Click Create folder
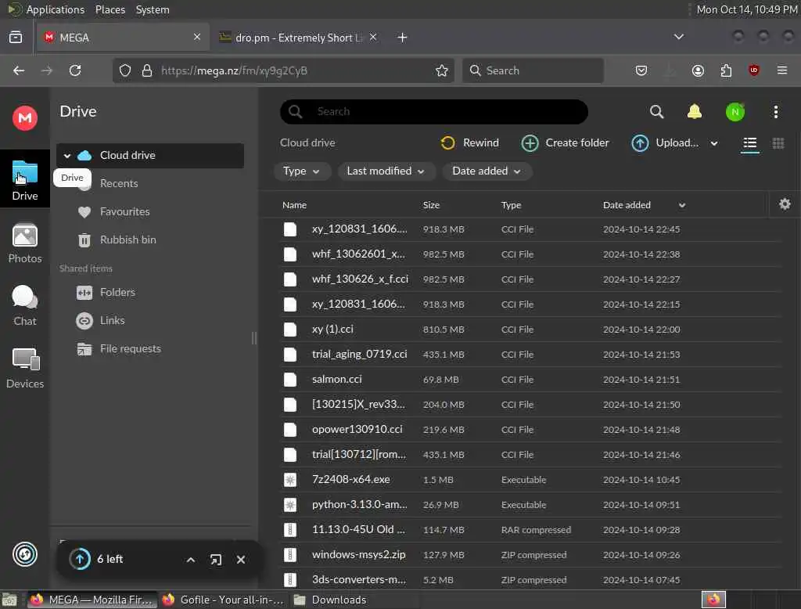The width and height of the screenshot is (801, 609). 565,143
